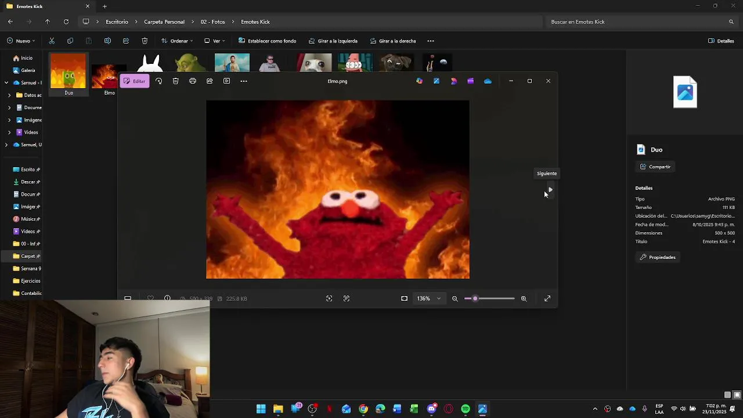This screenshot has height=418, width=743.
Task: Show file info in Photos bottom bar
Action: (x=167, y=298)
